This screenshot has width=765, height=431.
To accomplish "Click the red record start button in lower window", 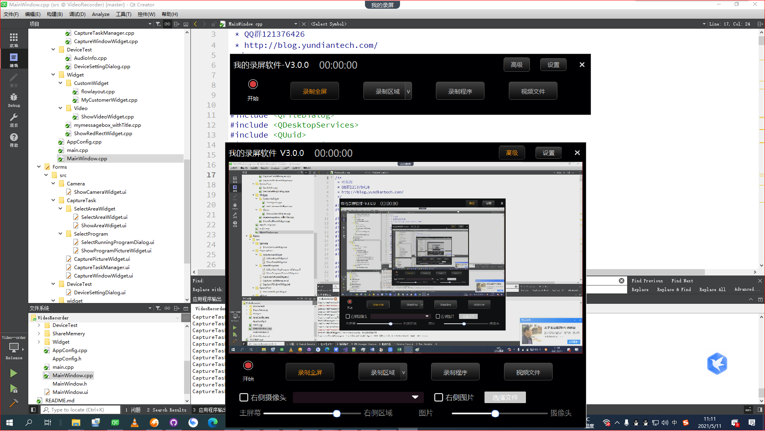I will point(248,366).
